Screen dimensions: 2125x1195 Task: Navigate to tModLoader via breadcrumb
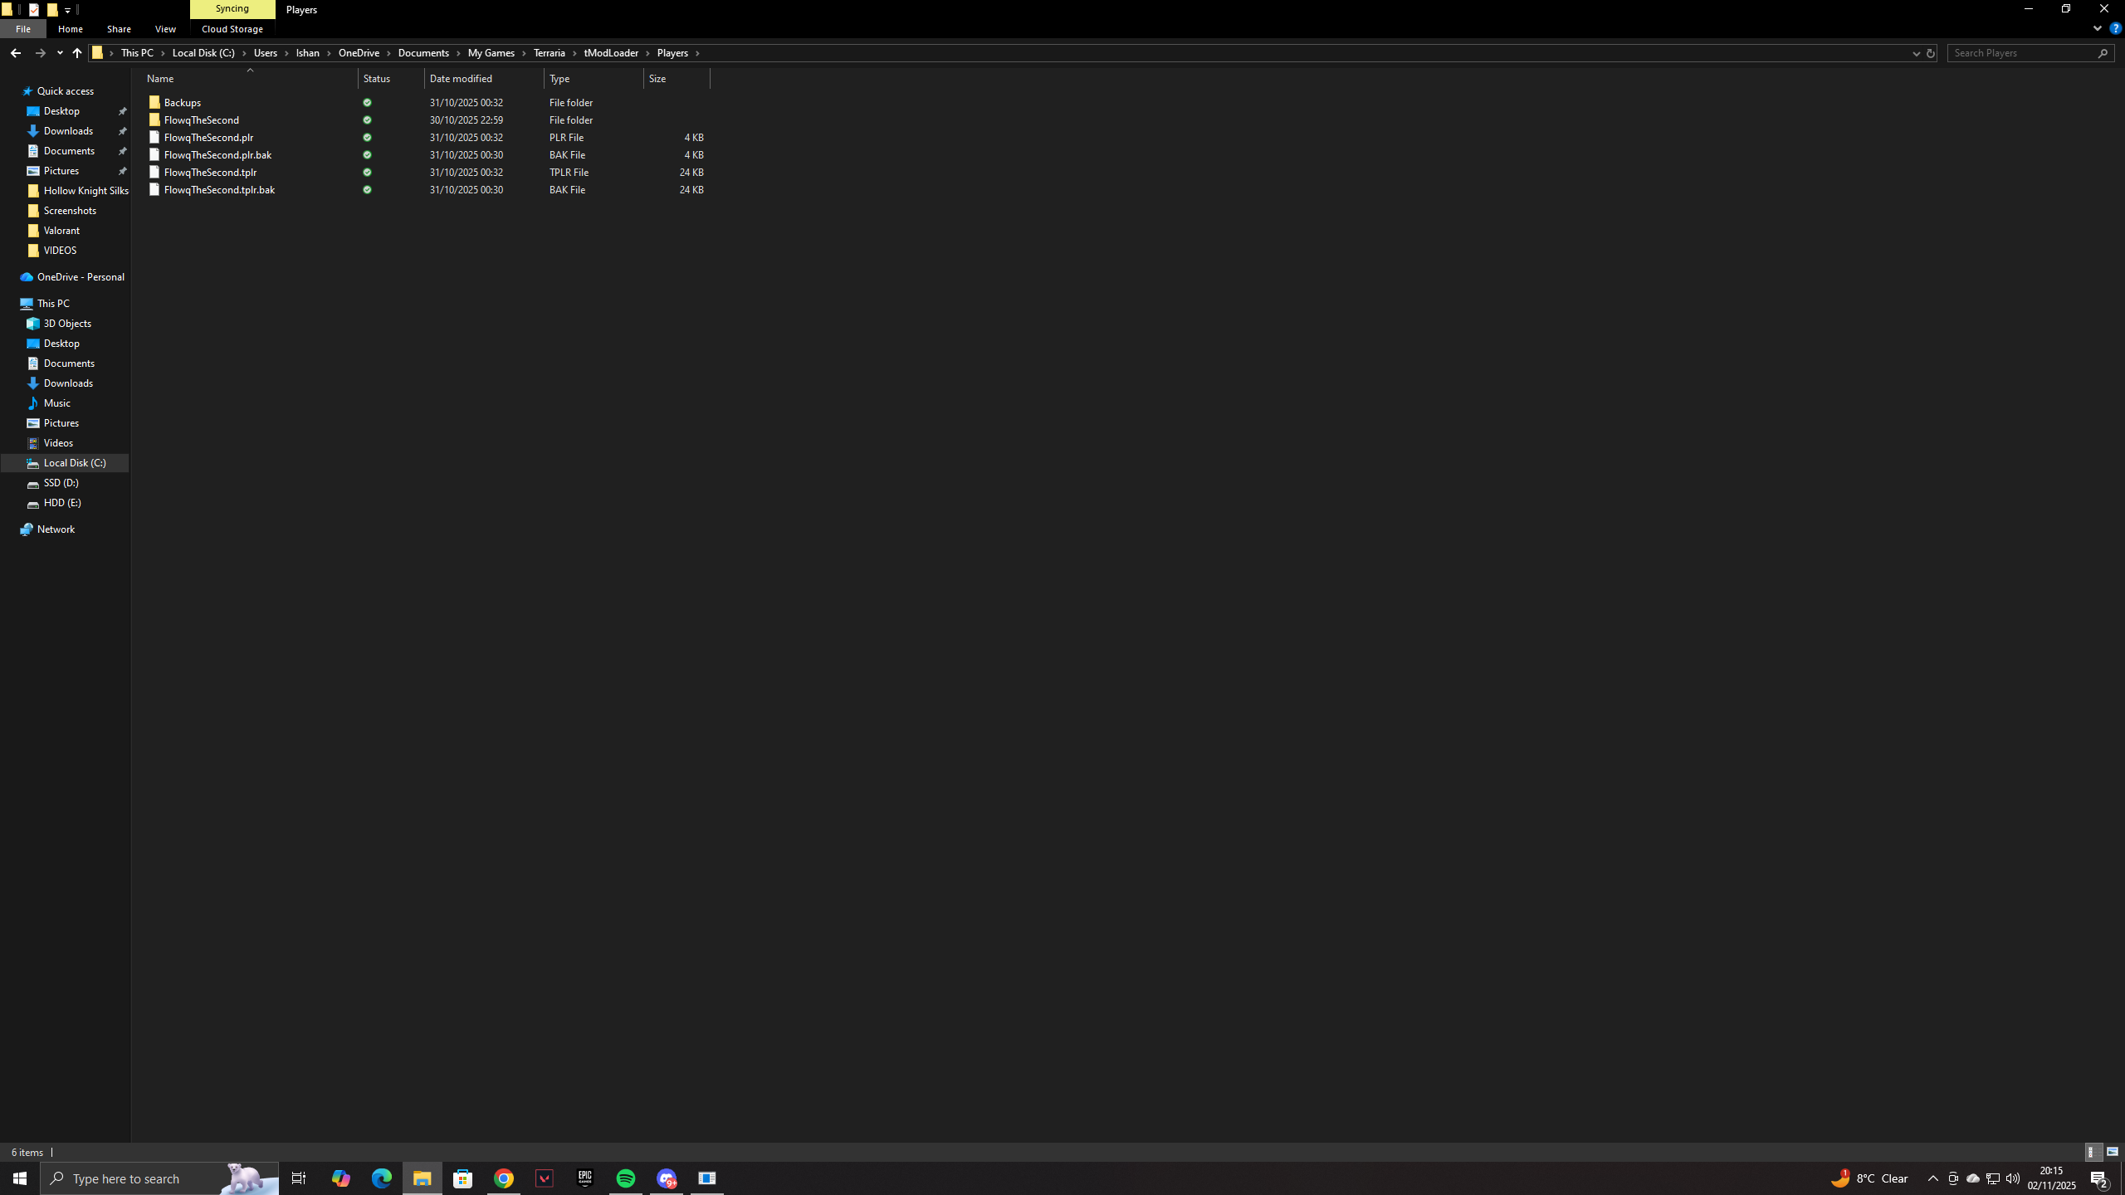(611, 52)
